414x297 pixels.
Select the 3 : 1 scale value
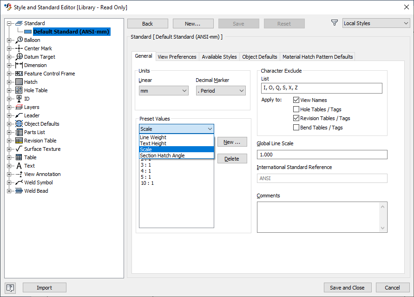tap(146, 165)
